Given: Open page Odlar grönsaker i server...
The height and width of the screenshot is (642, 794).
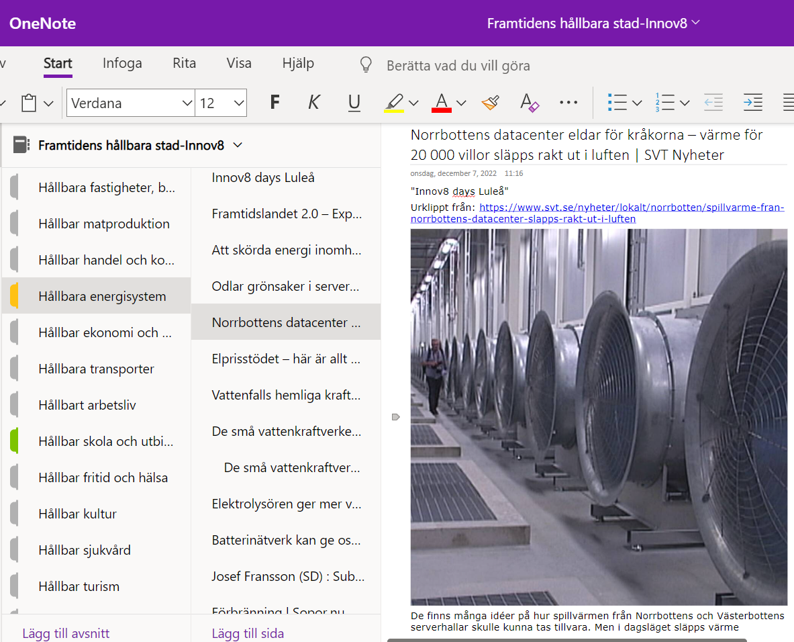Looking at the screenshot, I should pos(286,286).
